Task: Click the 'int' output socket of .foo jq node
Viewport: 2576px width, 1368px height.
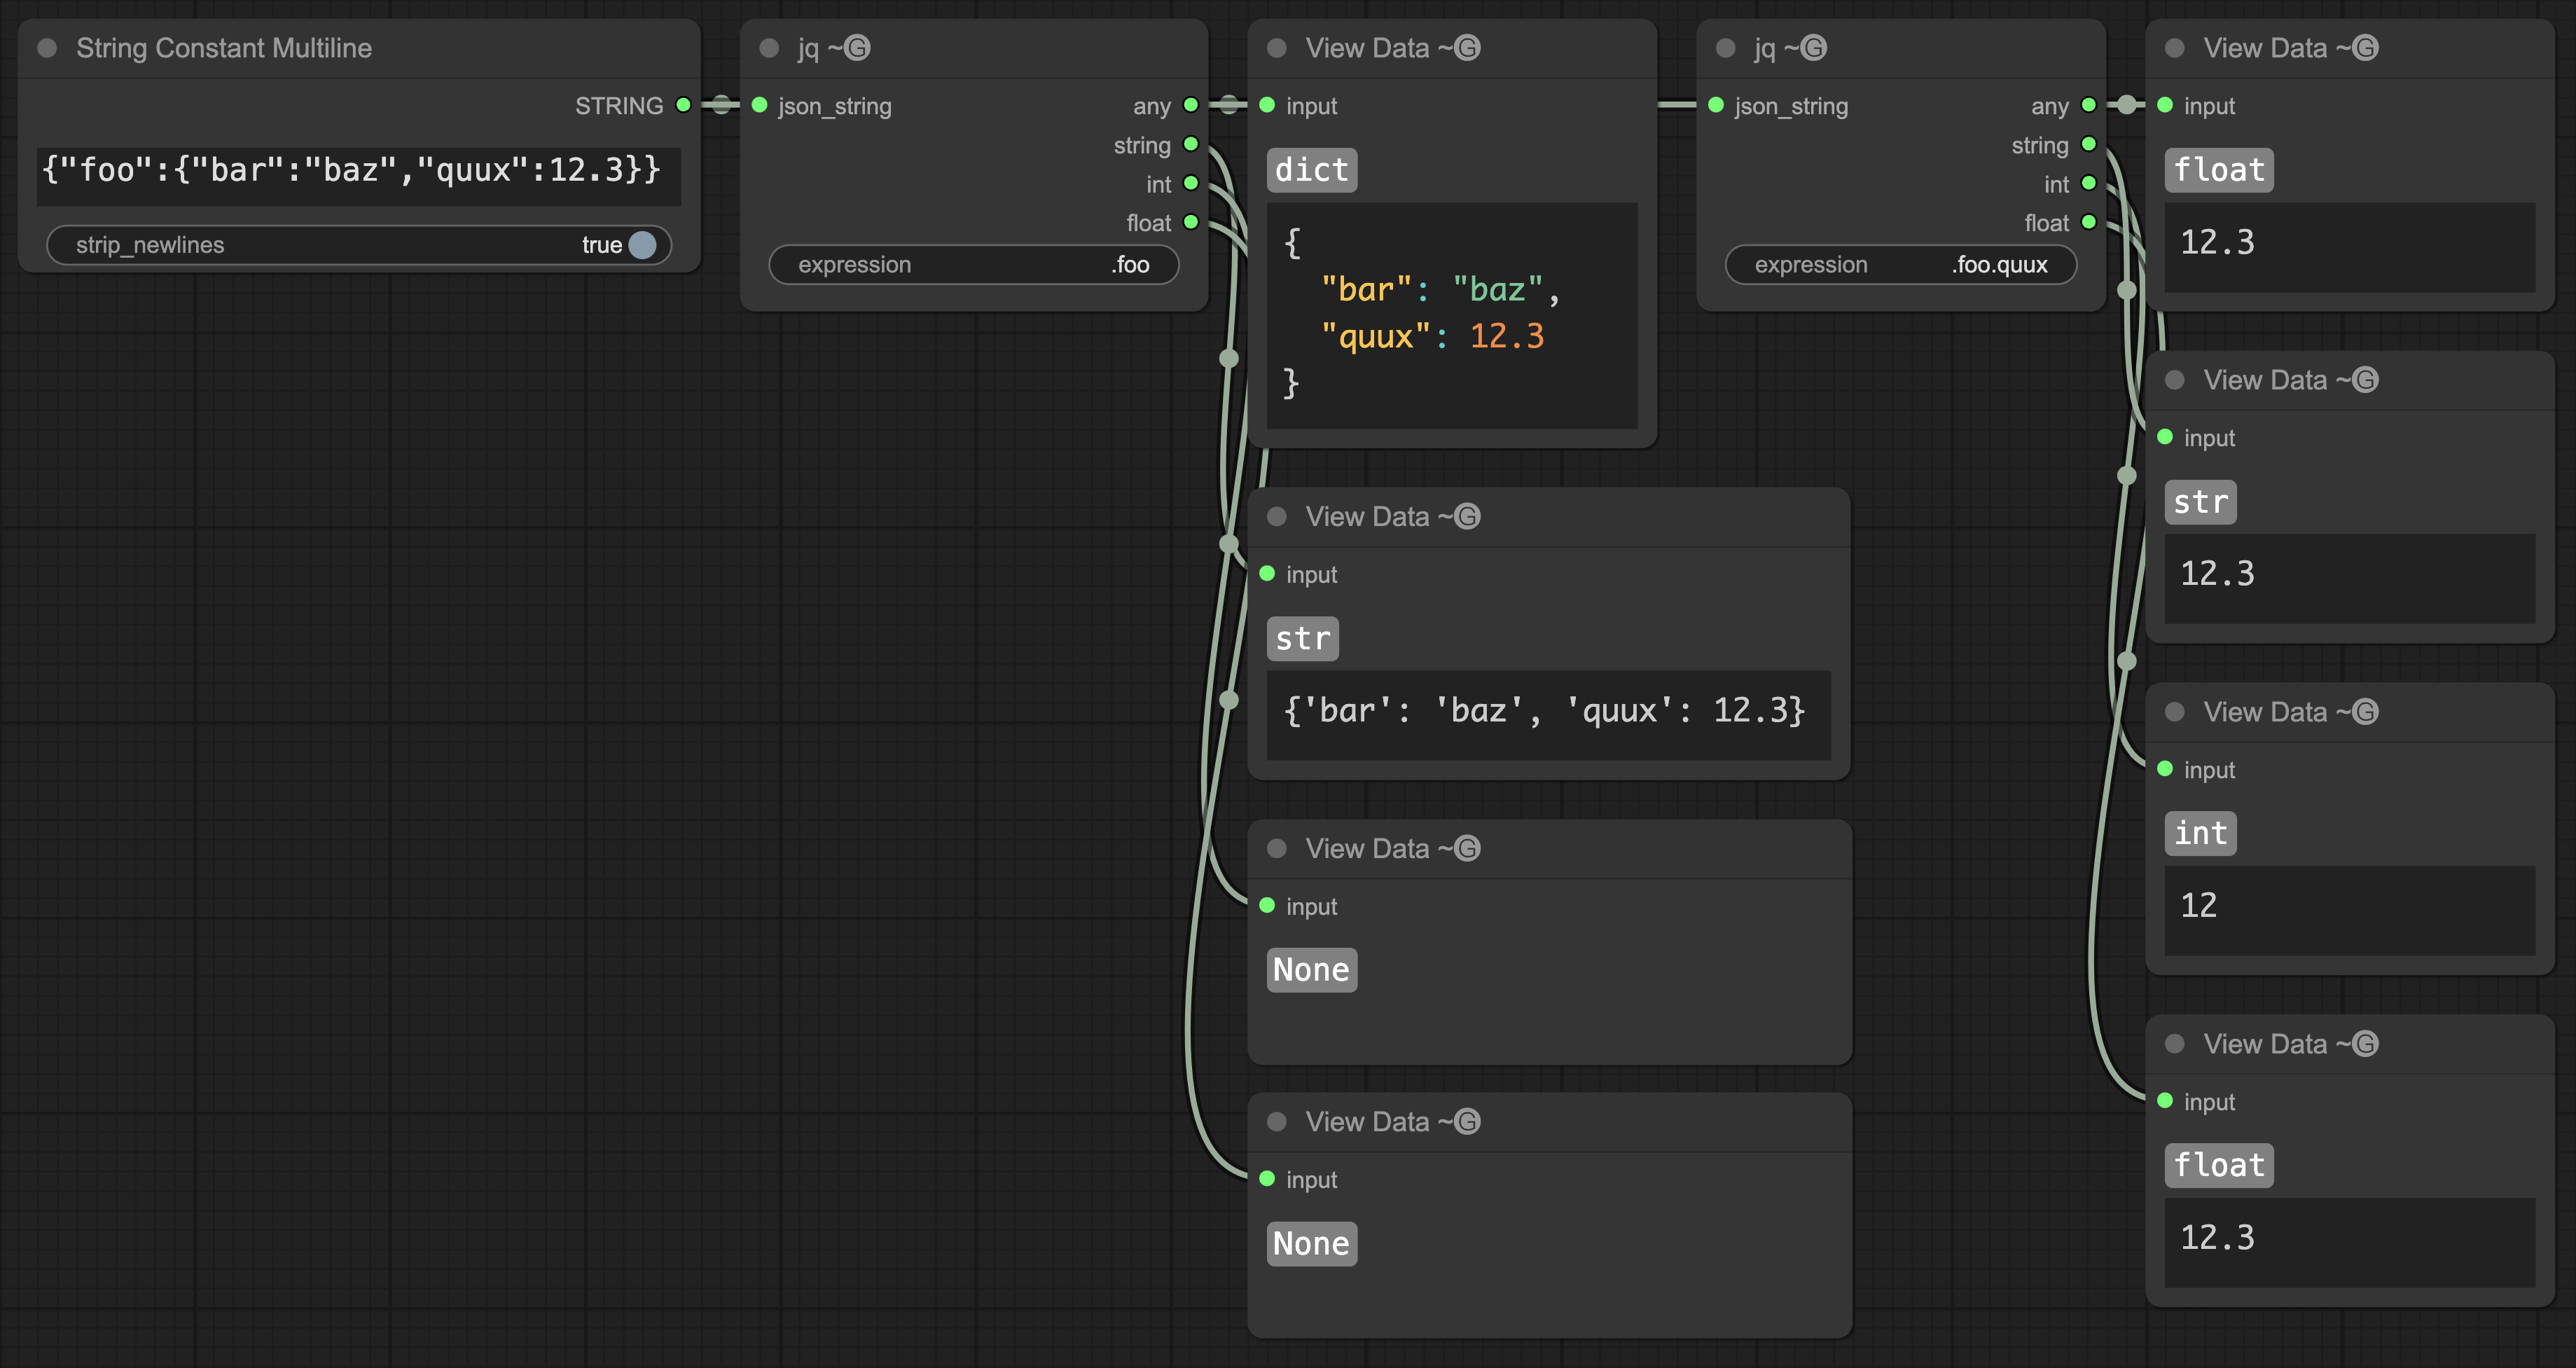Action: [1191, 183]
